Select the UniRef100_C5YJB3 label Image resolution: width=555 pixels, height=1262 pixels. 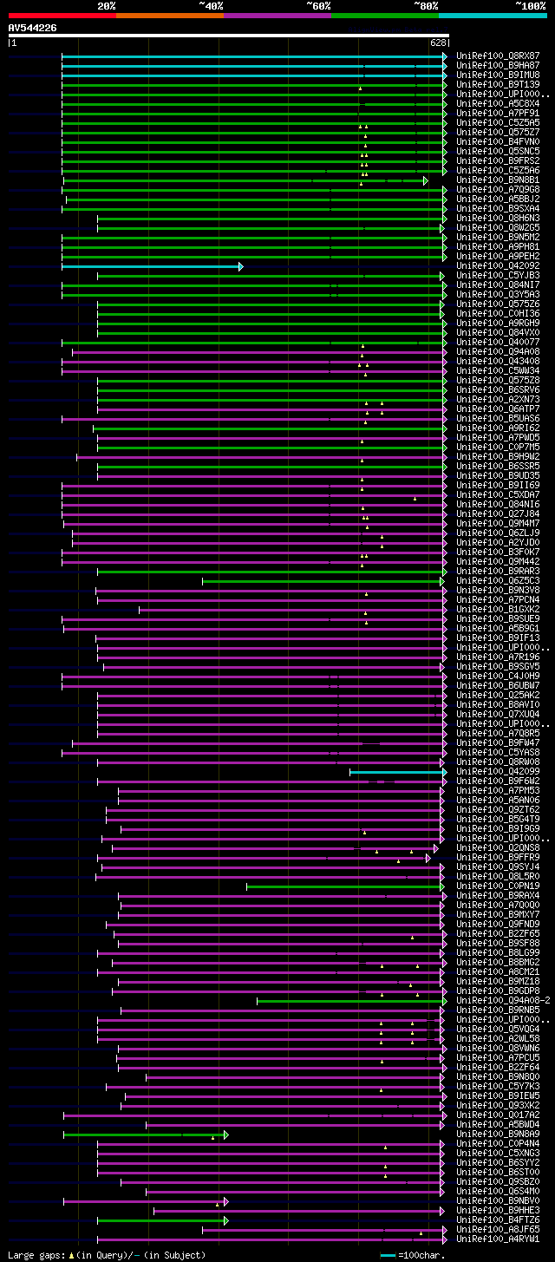point(498,276)
